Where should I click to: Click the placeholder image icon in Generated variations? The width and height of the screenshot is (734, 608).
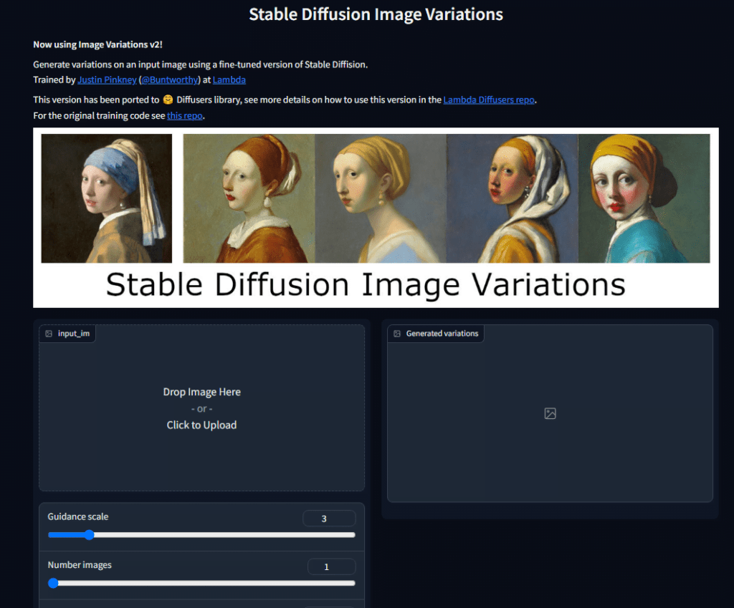tap(550, 413)
